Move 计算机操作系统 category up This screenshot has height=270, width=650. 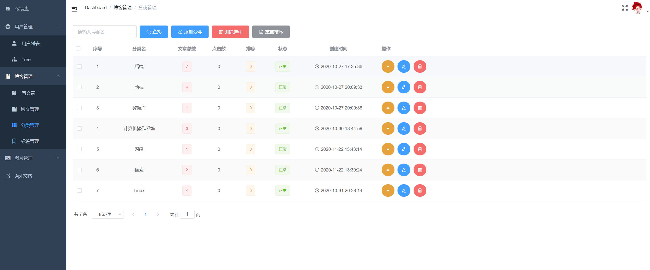388,129
